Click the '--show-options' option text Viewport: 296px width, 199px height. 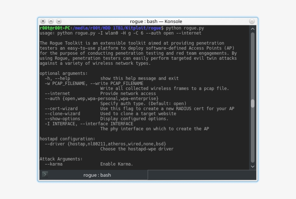[62, 119]
